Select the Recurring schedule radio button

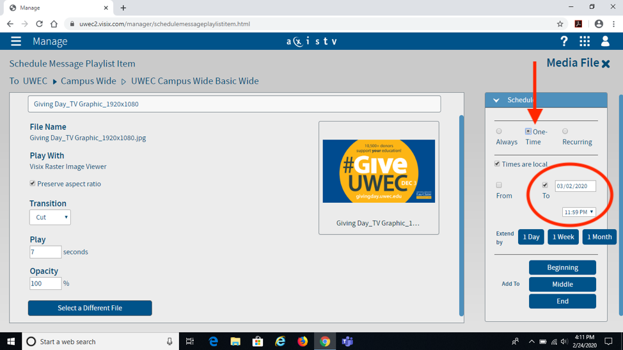point(565,131)
